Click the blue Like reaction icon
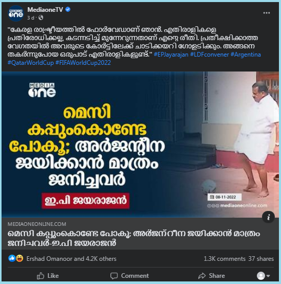The width and height of the screenshot is (281, 284). 12,258
